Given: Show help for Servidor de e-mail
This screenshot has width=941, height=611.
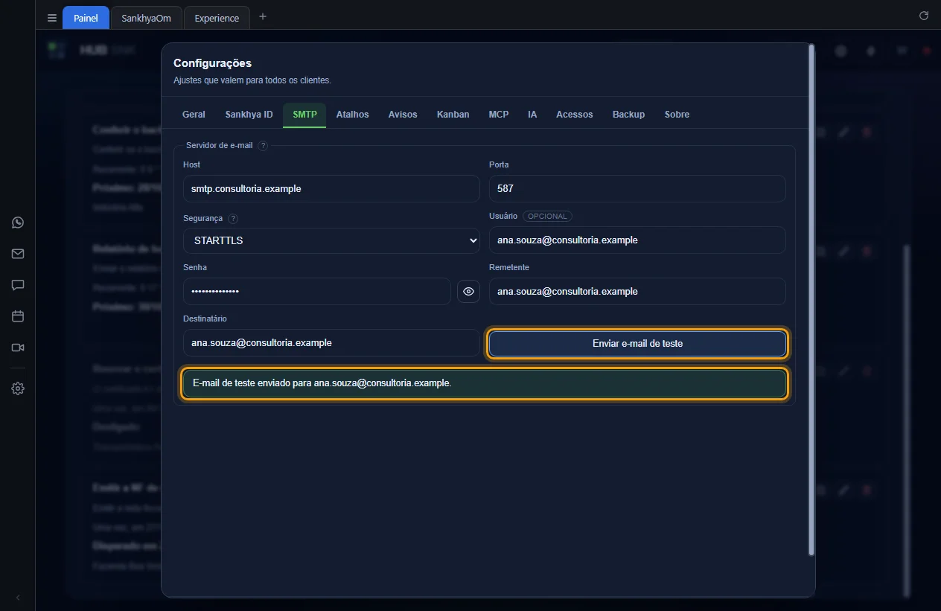Looking at the screenshot, I should point(263,146).
